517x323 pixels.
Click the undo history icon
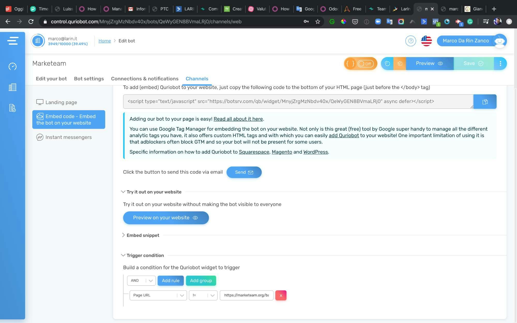(387, 64)
